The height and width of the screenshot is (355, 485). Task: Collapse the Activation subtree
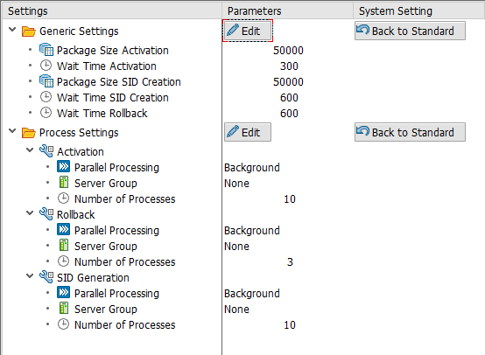[x=30, y=150]
